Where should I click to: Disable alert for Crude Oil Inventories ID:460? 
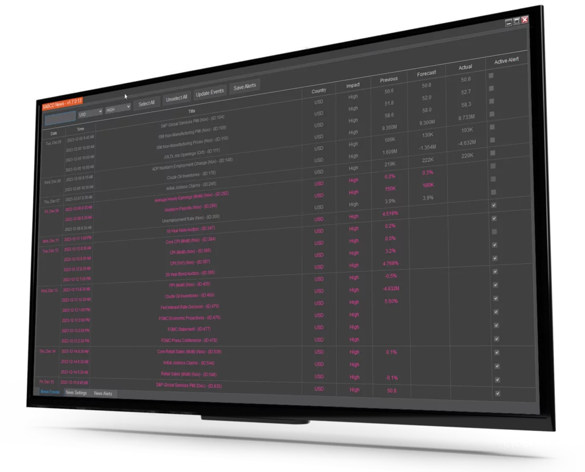495,285
